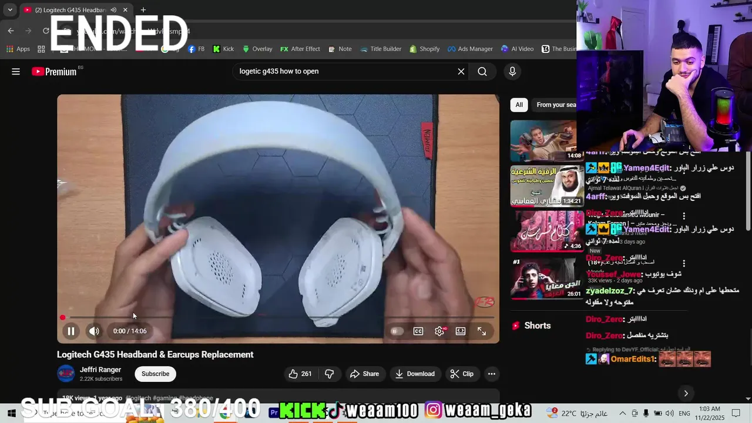Open the Jeffri Ranger channel name link
752x423 pixels.
click(x=100, y=370)
